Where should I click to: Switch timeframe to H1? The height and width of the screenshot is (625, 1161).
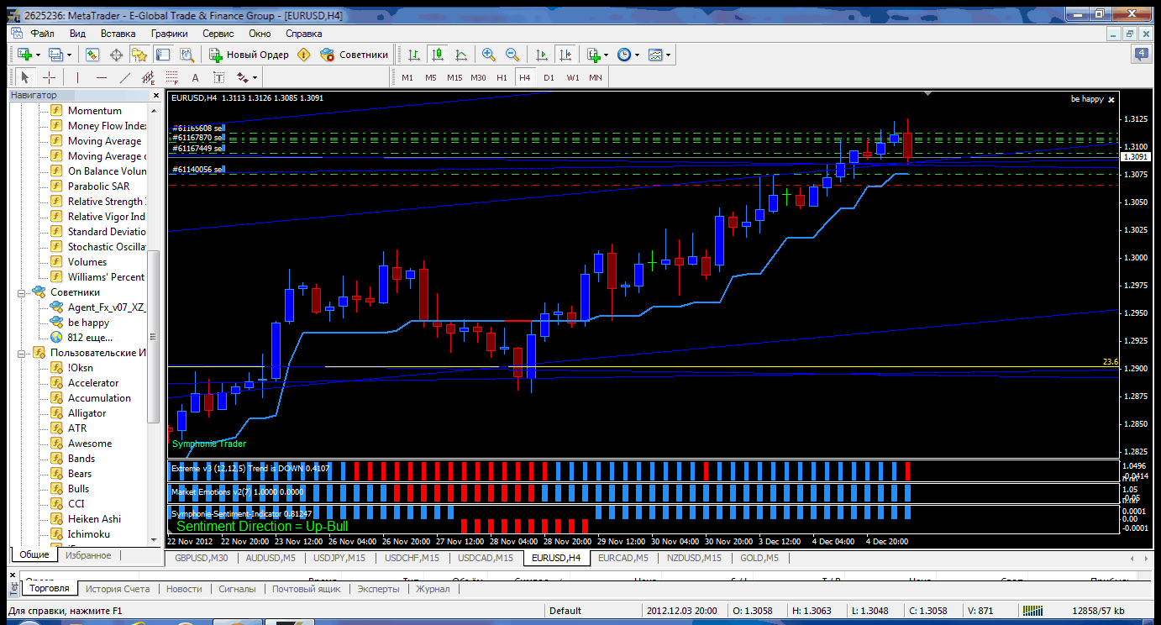click(x=502, y=77)
